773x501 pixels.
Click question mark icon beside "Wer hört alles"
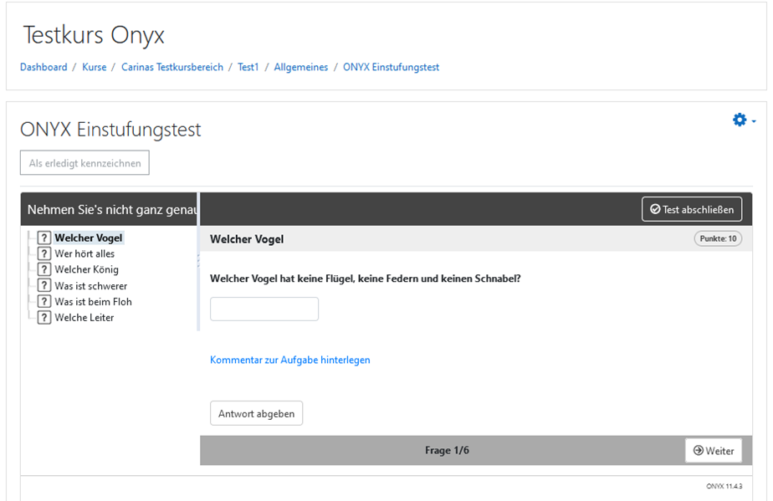(44, 253)
